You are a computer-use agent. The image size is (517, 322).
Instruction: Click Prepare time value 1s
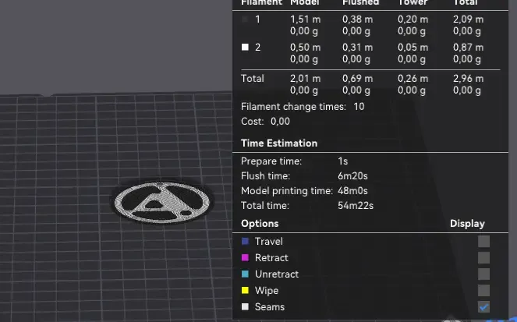click(342, 161)
